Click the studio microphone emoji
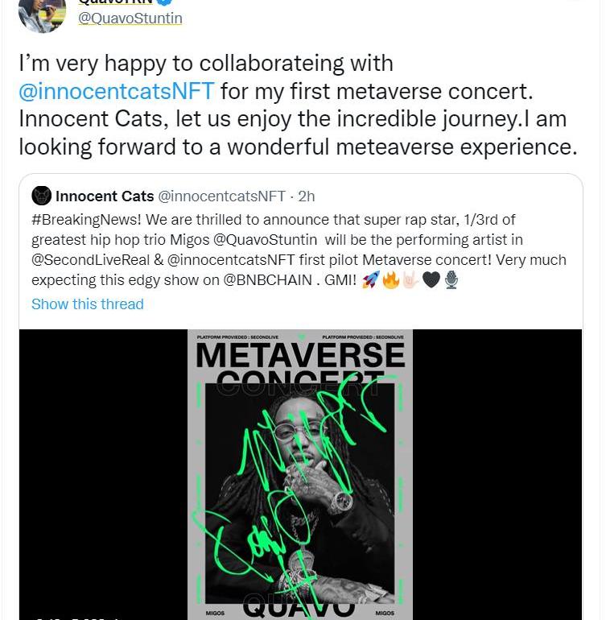Screen dimensions: 606x620 (451, 280)
